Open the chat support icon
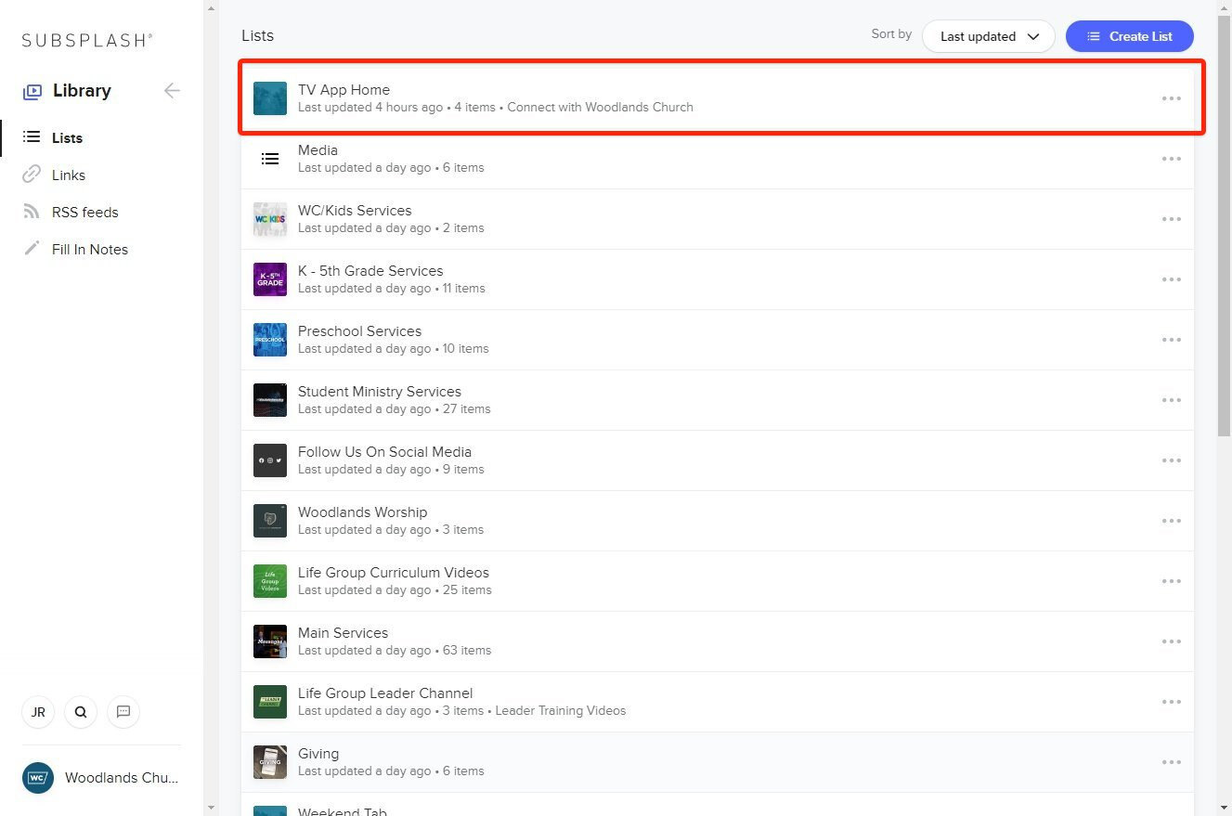Viewport: 1232px width, 816px height. pyautogui.click(x=123, y=712)
